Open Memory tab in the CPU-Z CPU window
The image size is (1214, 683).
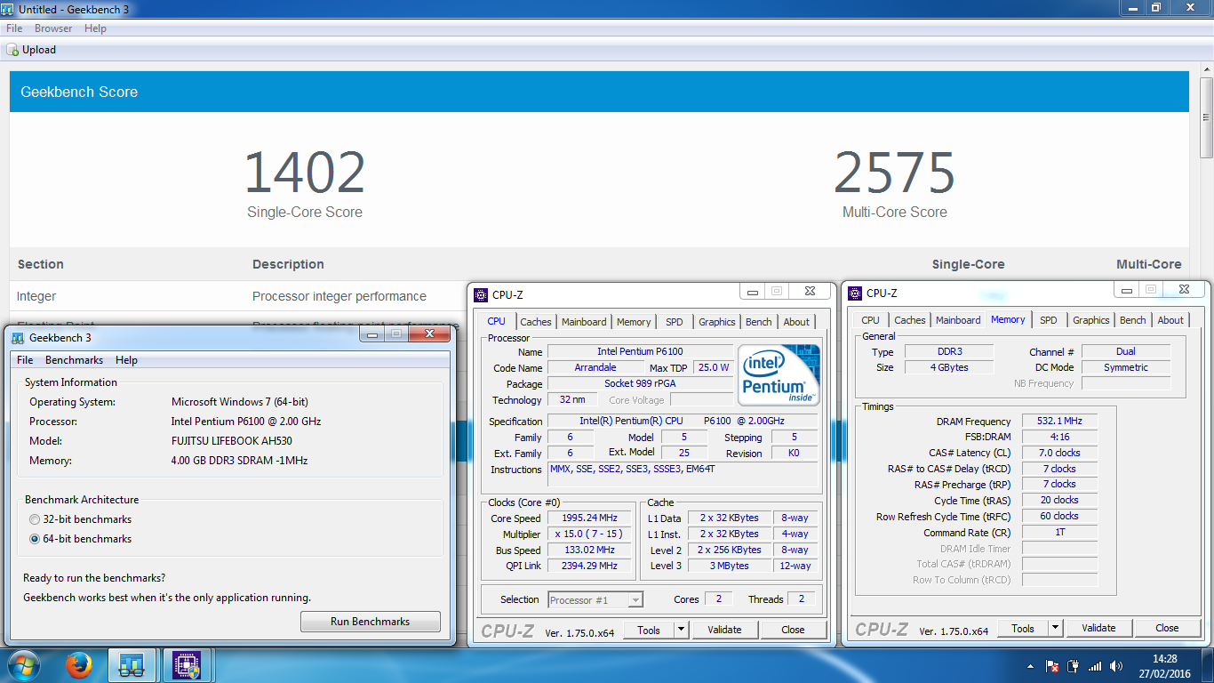pyautogui.click(x=634, y=322)
